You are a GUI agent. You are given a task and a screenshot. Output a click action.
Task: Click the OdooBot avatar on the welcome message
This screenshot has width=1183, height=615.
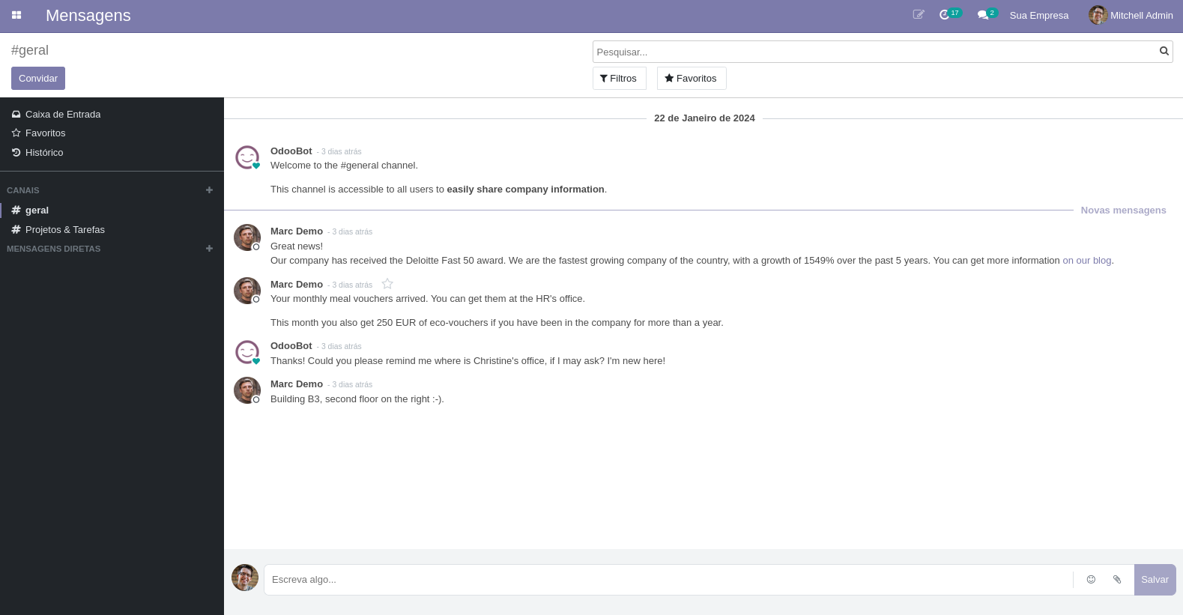(247, 157)
